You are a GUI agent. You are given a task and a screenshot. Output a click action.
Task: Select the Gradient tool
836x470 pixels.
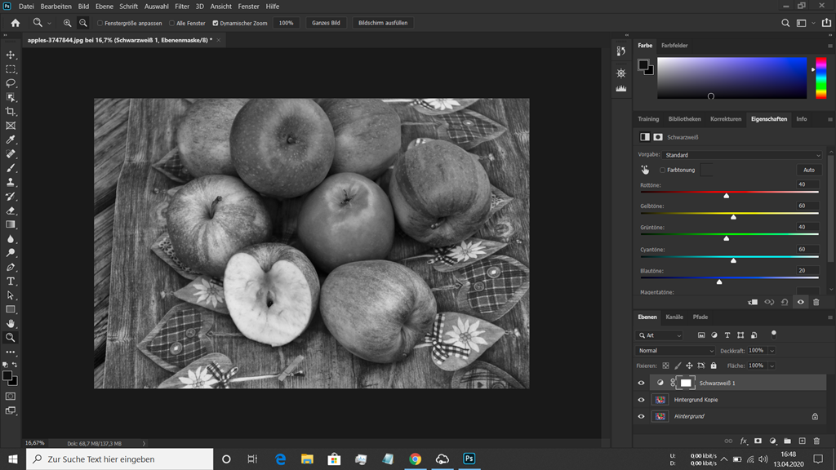pos(11,224)
